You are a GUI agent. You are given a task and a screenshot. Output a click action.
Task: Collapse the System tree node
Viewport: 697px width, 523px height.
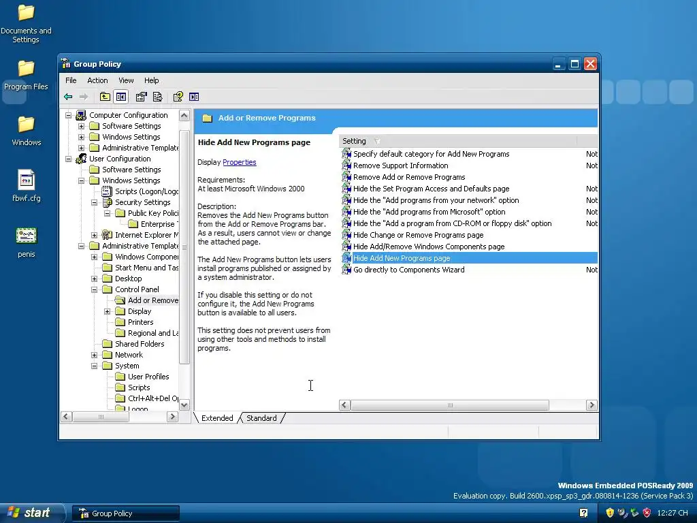coord(94,366)
